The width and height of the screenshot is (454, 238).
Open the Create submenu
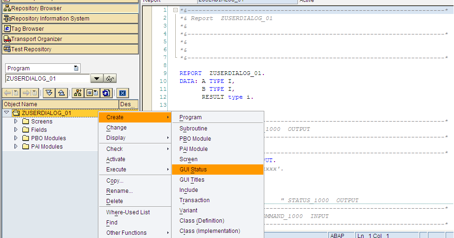pyautogui.click(x=135, y=117)
